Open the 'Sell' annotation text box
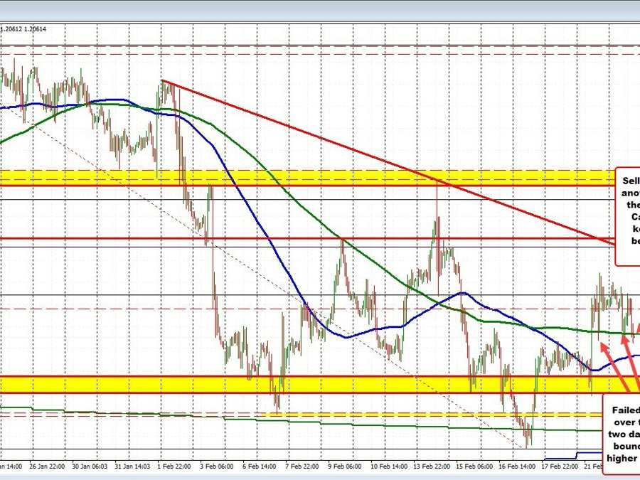Image resolution: width=640 pixels, height=480 pixels. coord(628,216)
